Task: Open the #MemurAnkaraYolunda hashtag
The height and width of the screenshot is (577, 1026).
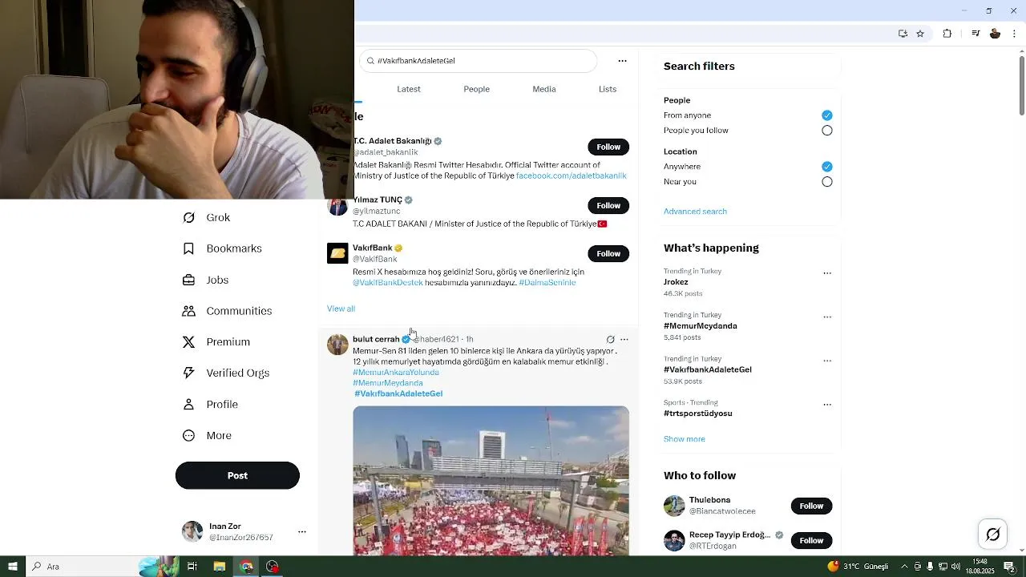Action: [x=396, y=373]
